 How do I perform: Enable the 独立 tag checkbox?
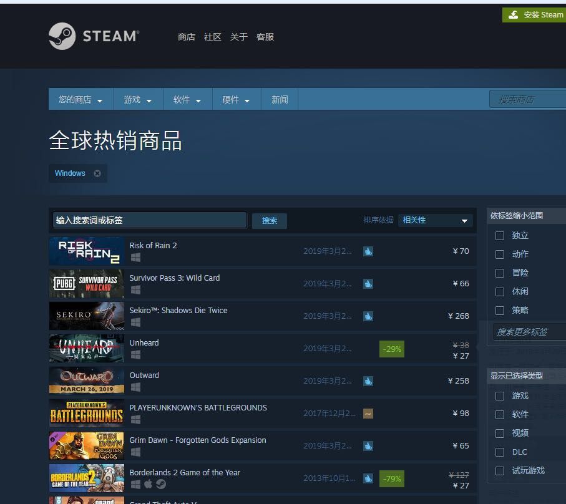[x=500, y=236]
